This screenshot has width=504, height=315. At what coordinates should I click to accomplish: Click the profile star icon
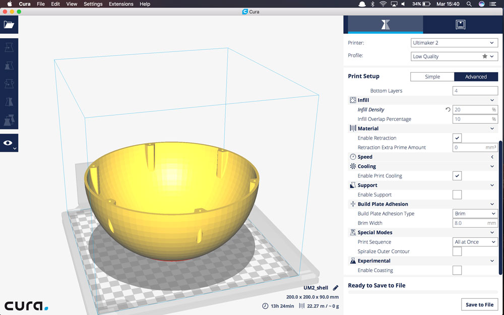tap(485, 56)
